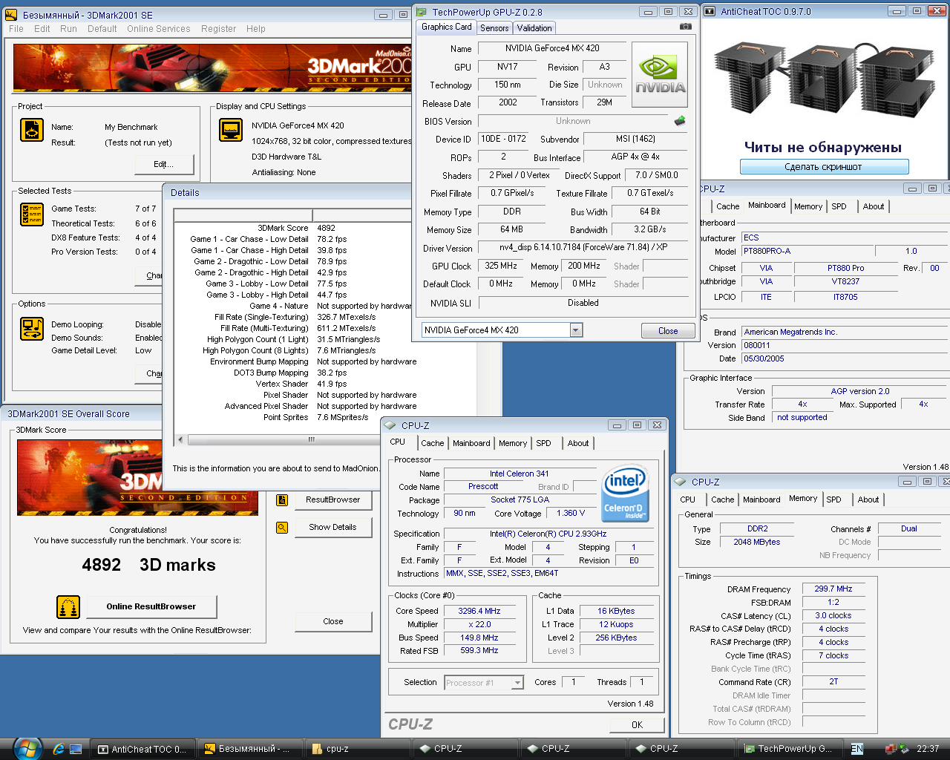Switch to the Sensors tab in GPU-Z
The width and height of the screenshot is (950, 760).
494,28
